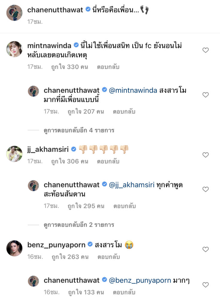The image size is (220, 306).
Task: Heart the thumbs-down comment by jj_akhamsiri
Action: click(x=205, y=155)
